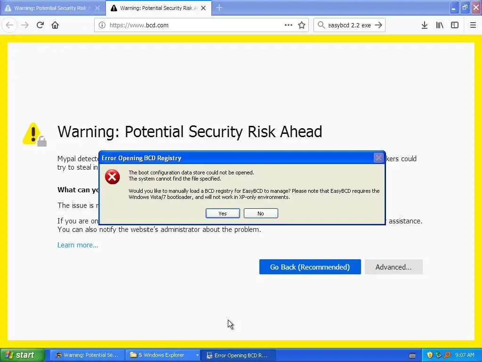
Task: Restore down the browser window
Action: (x=465, y=8)
